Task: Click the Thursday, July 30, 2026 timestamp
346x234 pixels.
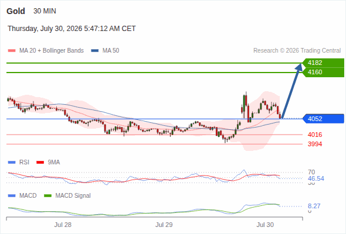Action: click(x=72, y=29)
